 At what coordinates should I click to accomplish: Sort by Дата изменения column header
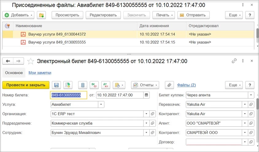click(x=162, y=26)
